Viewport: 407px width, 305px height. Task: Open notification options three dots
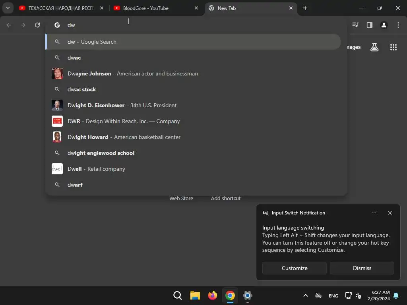(x=374, y=213)
